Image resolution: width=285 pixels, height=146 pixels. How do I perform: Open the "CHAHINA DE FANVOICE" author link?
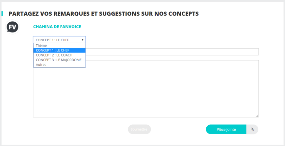[57, 27]
